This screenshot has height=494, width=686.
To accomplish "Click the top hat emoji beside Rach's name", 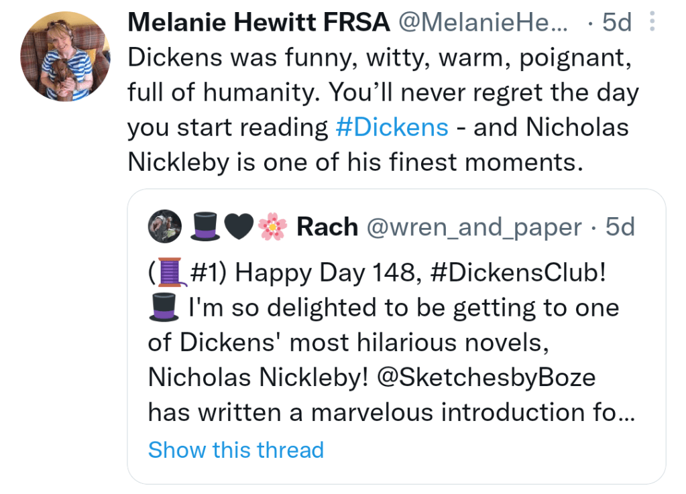I will point(205,227).
